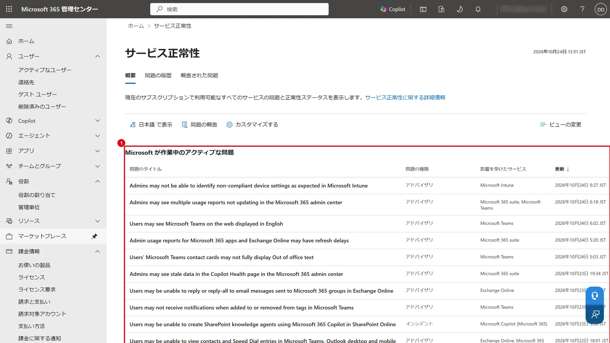Screen dimensions: 610x343
Task: Sort by the 更新 column arrow
Action: click(568, 169)
